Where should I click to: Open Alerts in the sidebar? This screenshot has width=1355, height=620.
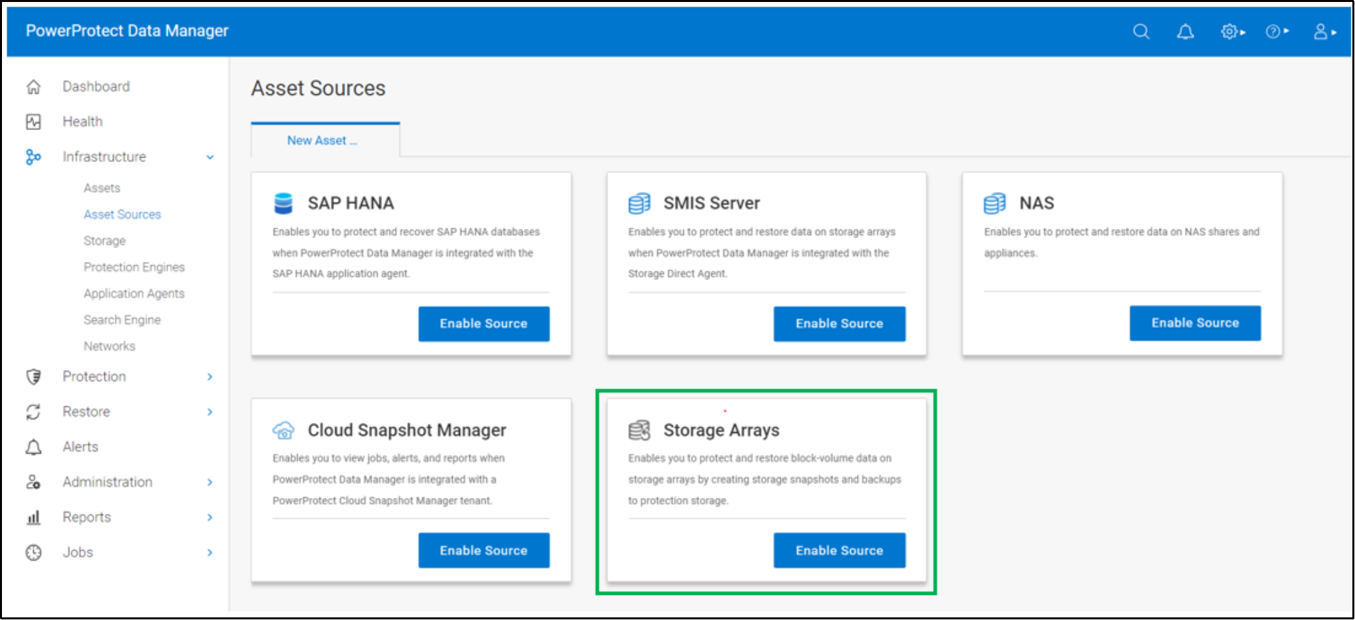(81, 447)
